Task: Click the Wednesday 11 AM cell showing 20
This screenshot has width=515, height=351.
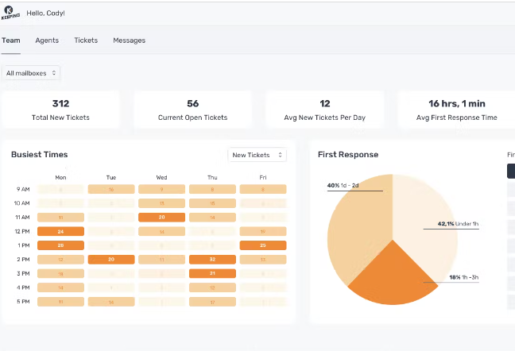Action: point(161,217)
